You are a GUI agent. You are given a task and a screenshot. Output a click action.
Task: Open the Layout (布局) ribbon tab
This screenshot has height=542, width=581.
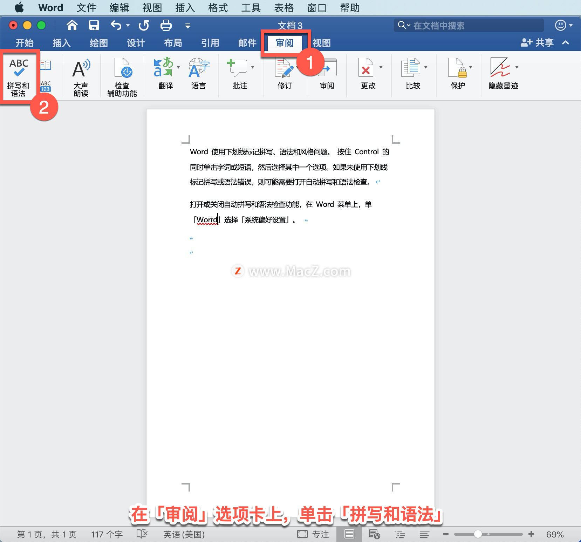(x=173, y=43)
